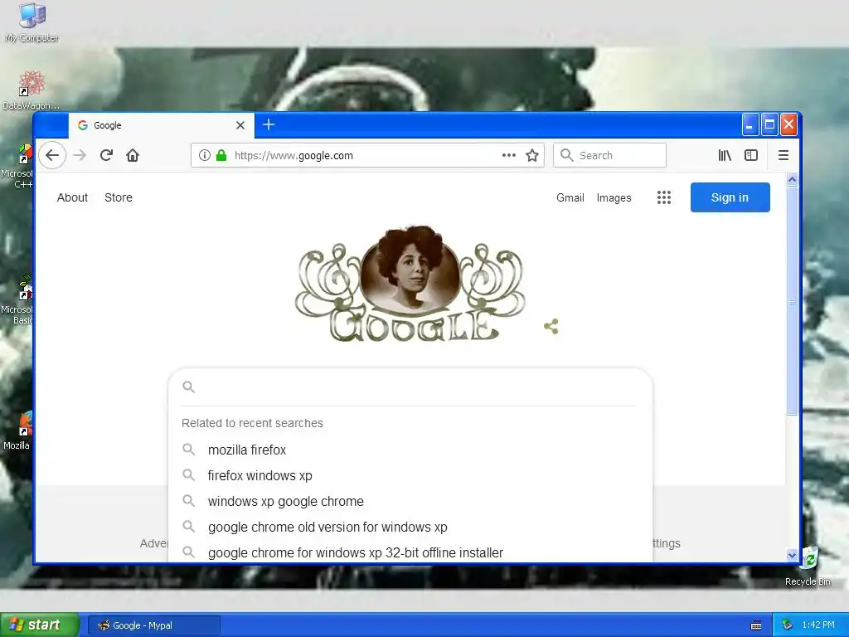Minimize the Mypal browser window
This screenshot has width=849, height=637.
tap(750, 125)
